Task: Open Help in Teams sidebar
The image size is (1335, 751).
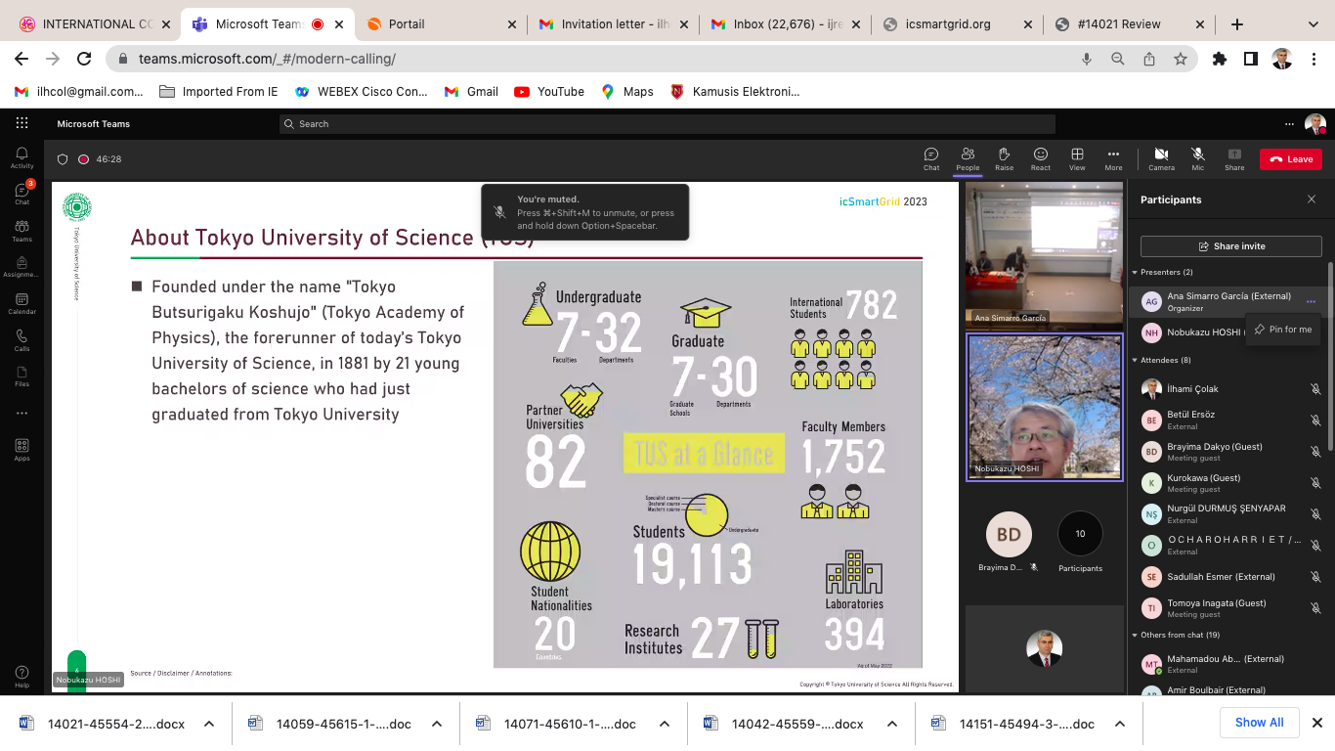Action: (x=22, y=677)
